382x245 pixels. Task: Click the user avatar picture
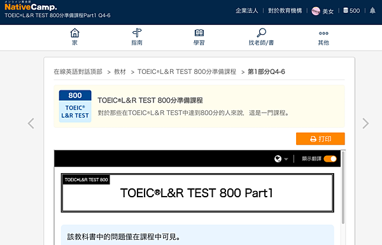click(316, 11)
